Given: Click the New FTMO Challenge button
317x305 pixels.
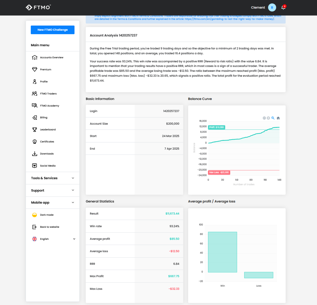Looking at the screenshot, I should (53, 30).
